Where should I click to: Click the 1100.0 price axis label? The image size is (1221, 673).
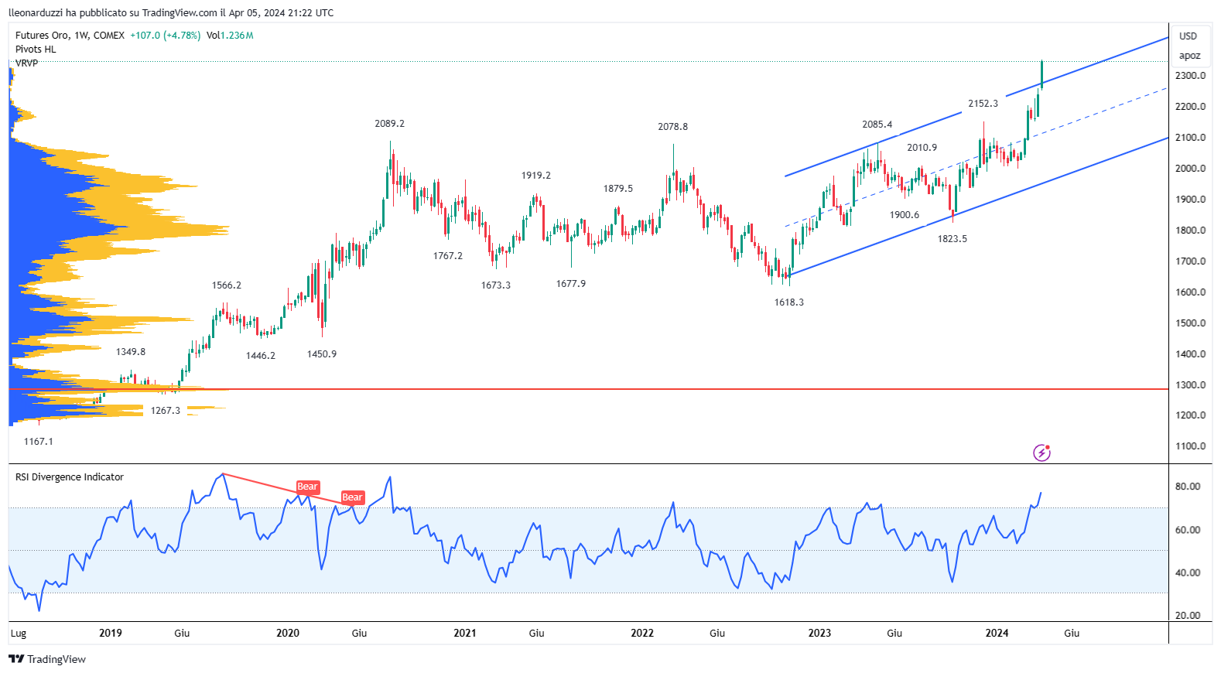[x=1190, y=446]
